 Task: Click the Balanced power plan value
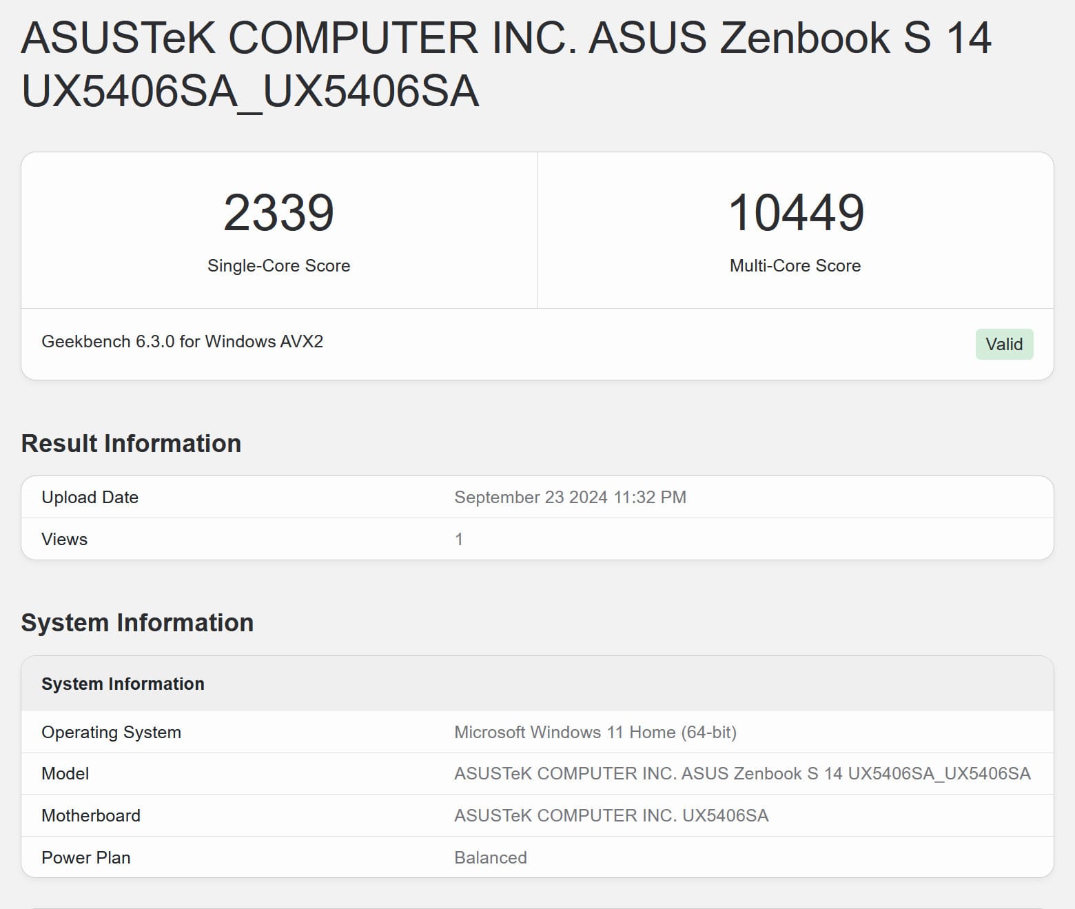(x=491, y=857)
